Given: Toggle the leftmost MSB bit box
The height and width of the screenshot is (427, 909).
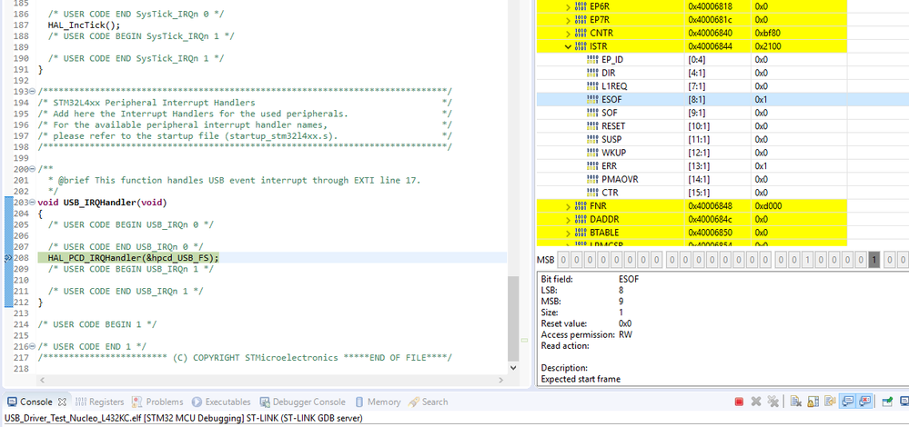Looking at the screenshot, I should (564, 261).
